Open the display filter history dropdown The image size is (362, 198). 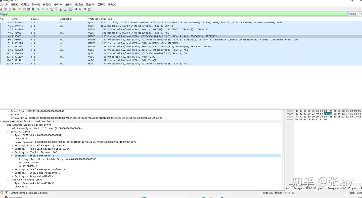pyautogui.click(x=358, y=14)
